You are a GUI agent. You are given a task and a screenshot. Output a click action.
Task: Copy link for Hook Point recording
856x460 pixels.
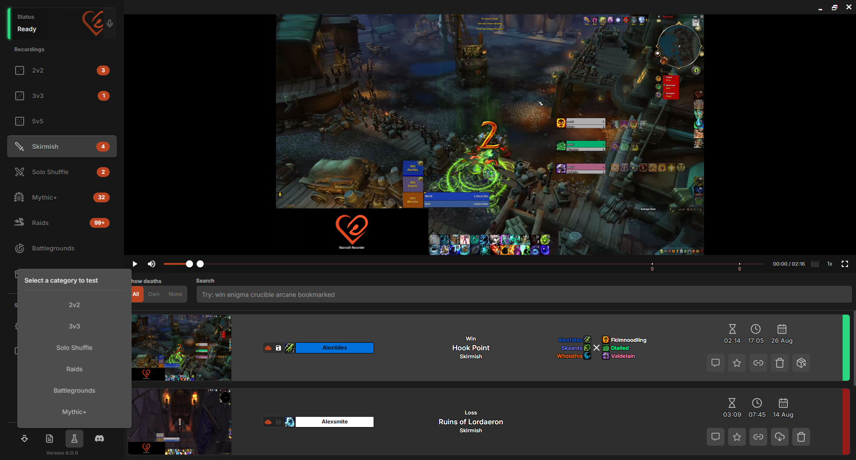point(758,363)
